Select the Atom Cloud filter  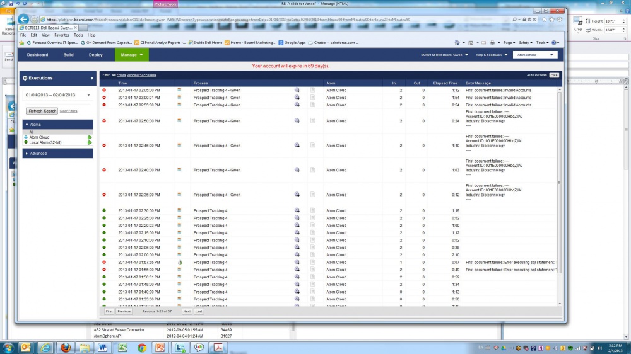pyautogui.click(x=39, y=137)
